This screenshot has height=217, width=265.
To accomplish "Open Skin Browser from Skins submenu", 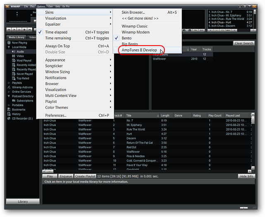I will click(x=147, y=12).
